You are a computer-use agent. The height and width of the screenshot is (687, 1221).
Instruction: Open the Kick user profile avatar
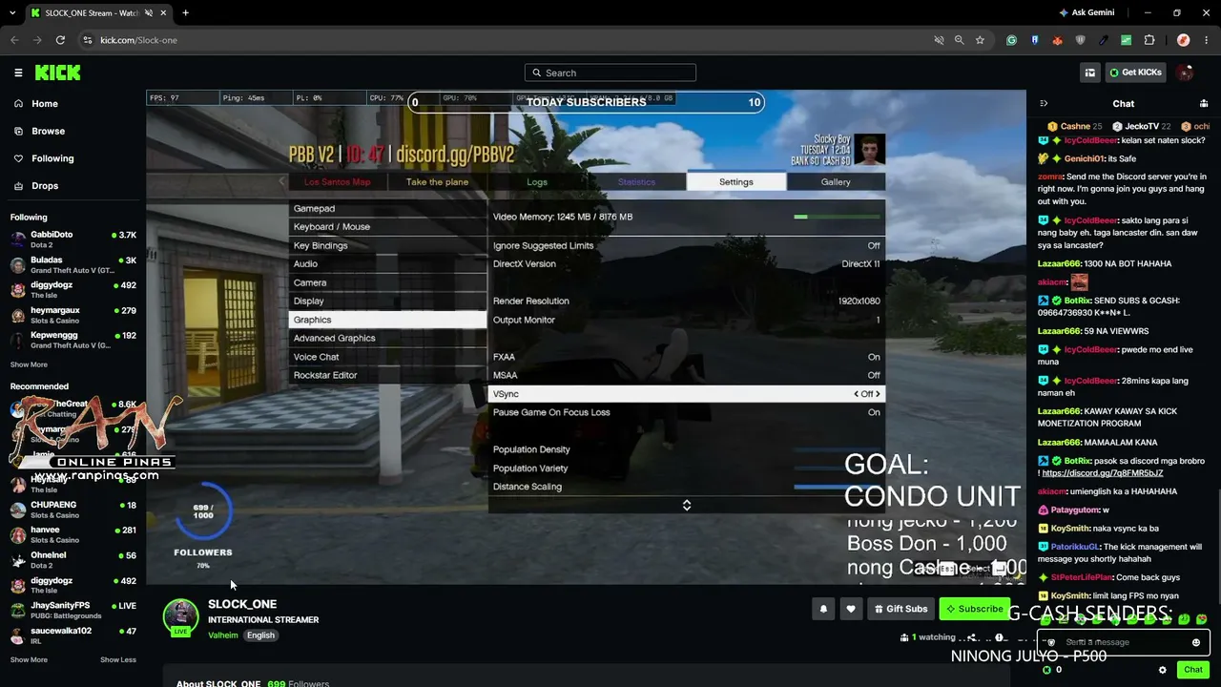pyautogui.click(x=1185, y=73)
